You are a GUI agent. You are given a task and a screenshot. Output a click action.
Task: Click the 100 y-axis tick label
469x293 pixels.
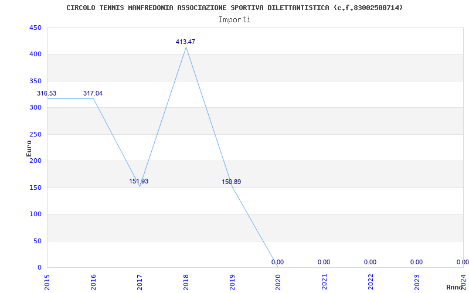pyautogui.click(x=35, y=214)
